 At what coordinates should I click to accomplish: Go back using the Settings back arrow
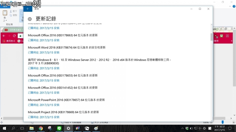[x=28, y=9]
